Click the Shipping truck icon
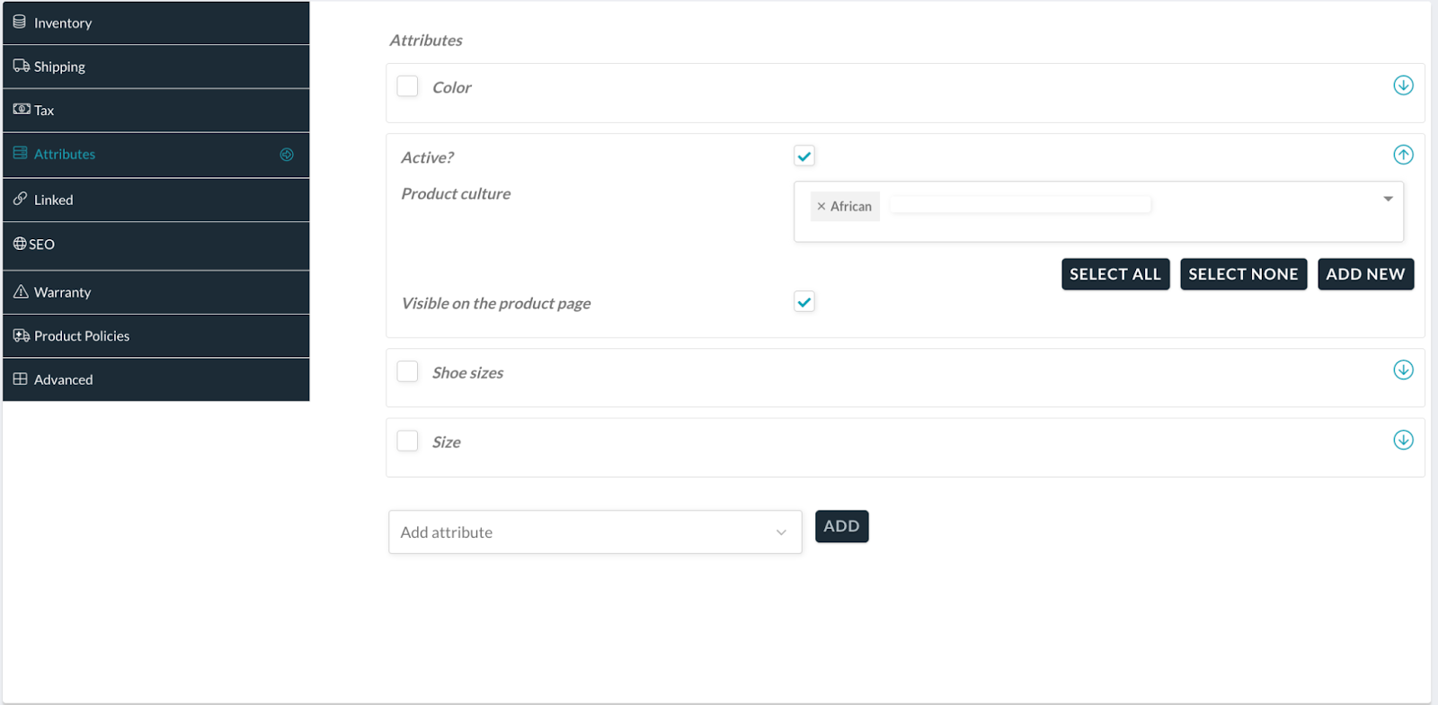The width and height of the screenshot is (1438, 705). (21, 66)
